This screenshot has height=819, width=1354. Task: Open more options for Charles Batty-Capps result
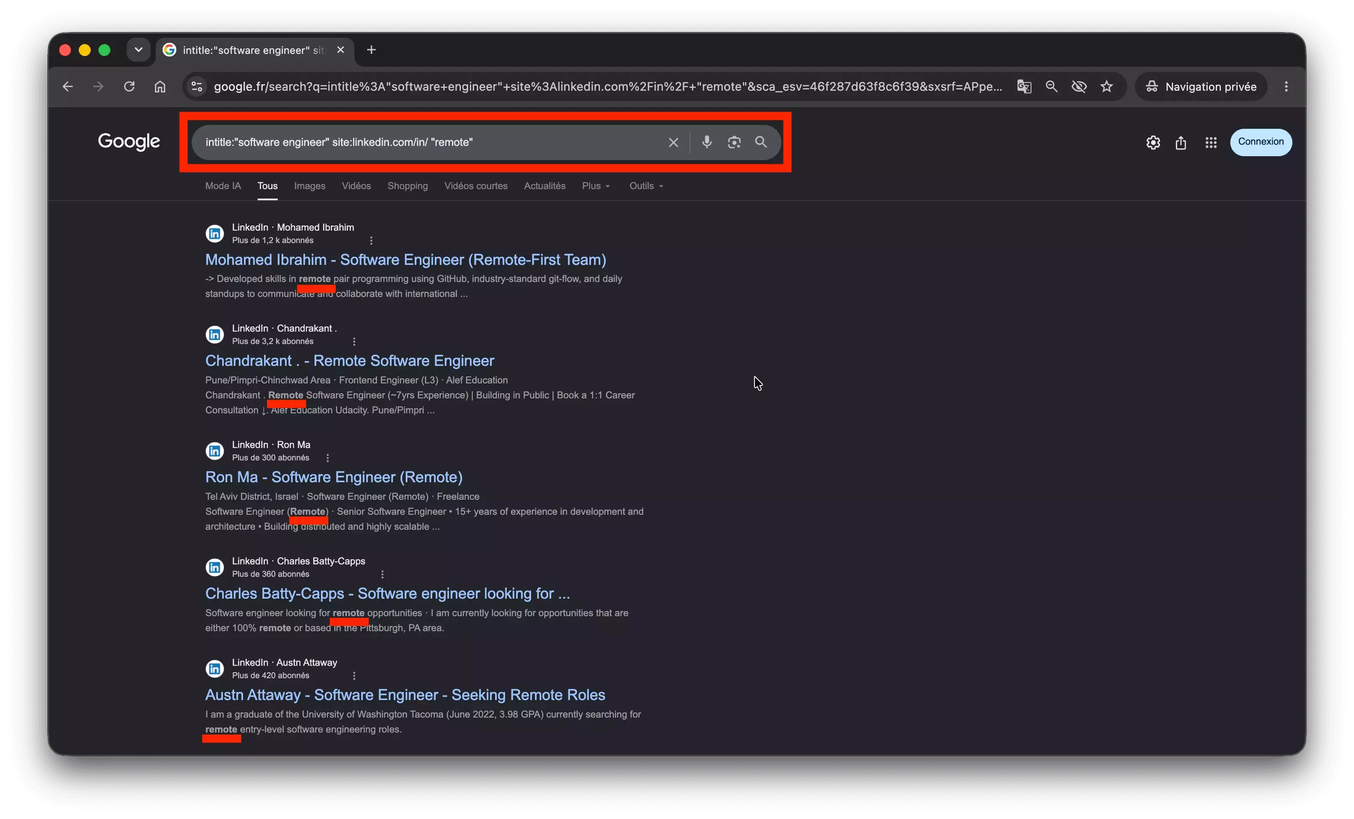coord(382,575)
